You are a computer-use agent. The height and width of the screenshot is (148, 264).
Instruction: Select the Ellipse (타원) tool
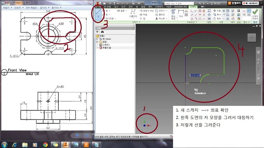[x=143, y=15]
